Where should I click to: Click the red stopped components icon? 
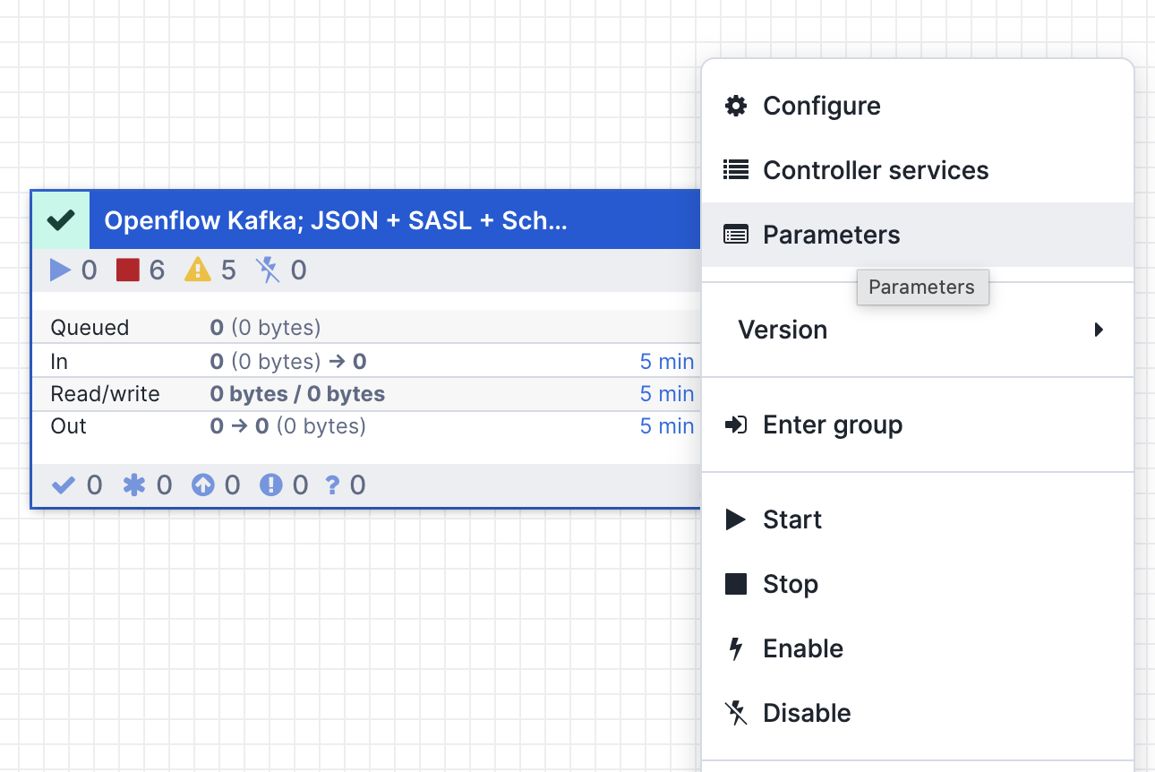click(128, 270)
